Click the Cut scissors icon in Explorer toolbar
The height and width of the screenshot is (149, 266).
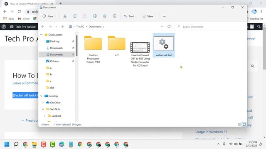click(x=65, y=16)
